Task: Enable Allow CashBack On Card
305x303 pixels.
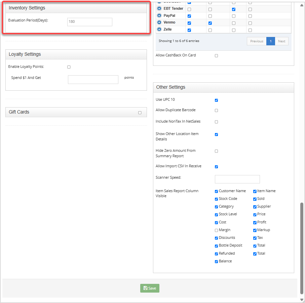Action: click(216, 56)
